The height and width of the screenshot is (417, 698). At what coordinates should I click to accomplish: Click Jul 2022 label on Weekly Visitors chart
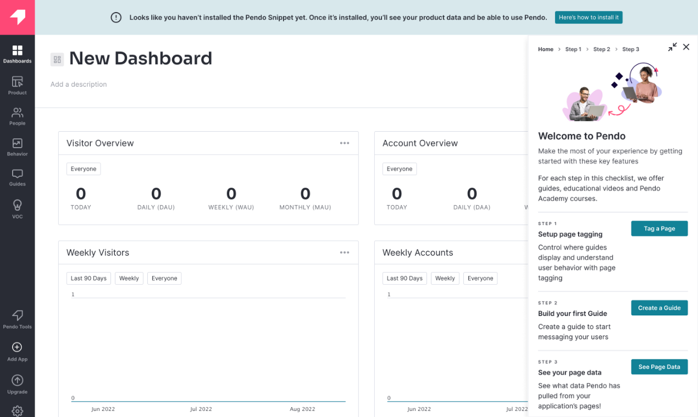coord(201,409)
